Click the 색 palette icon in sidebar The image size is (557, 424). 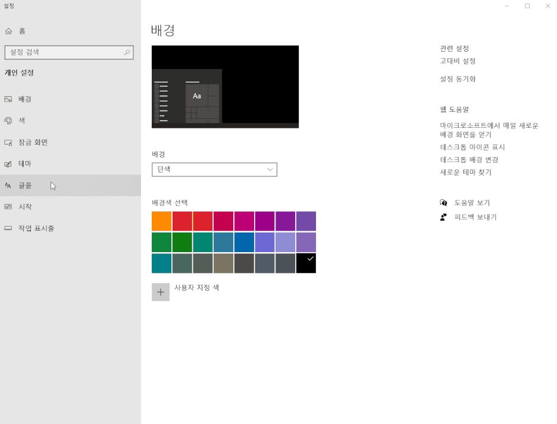pyautogui.click(x=8, y=120)
